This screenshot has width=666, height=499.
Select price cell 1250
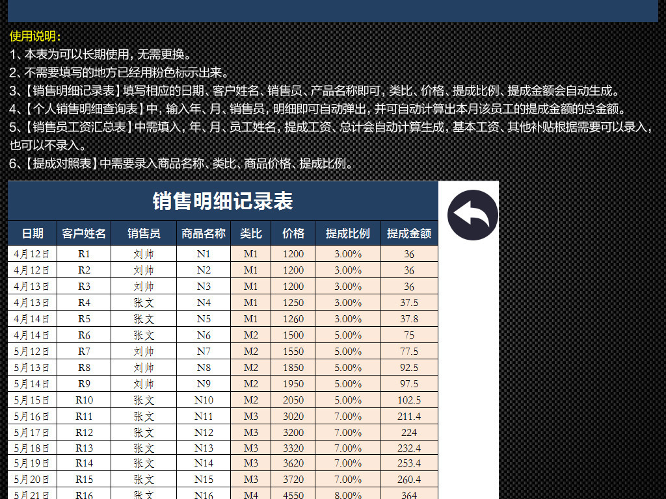pos(293,303)
